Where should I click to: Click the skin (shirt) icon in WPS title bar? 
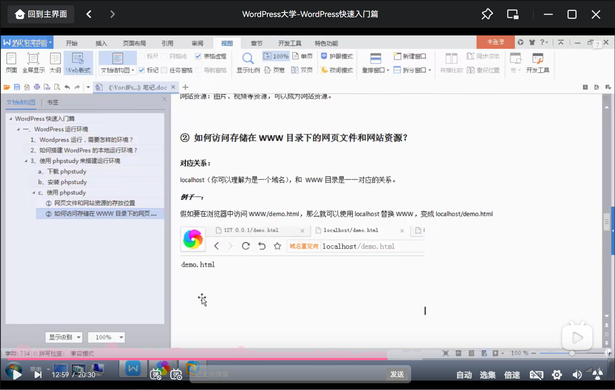click(532, 42)
